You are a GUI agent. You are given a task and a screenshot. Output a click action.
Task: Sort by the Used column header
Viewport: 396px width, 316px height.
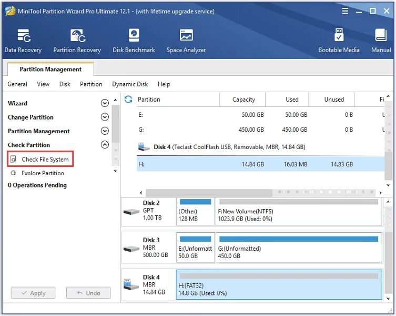(x=287, y=100)
